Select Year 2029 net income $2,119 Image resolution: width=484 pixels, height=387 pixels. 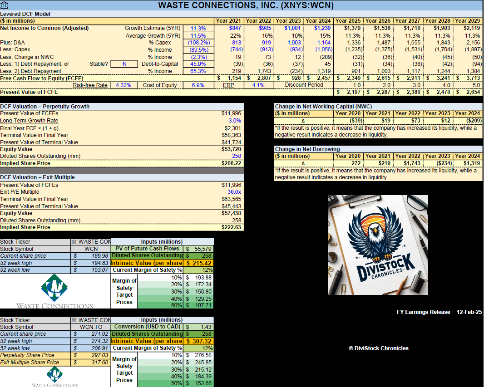[x=471, y=28]
